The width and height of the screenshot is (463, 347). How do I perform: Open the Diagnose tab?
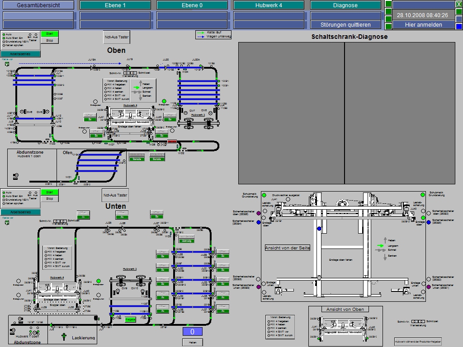click(x=345, y=5)
